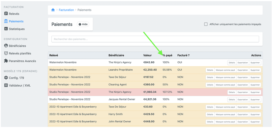This screenshot has width=273, height=128.
Task: Delete the Jacques Rental Owner payment
Action: point(255,100)
